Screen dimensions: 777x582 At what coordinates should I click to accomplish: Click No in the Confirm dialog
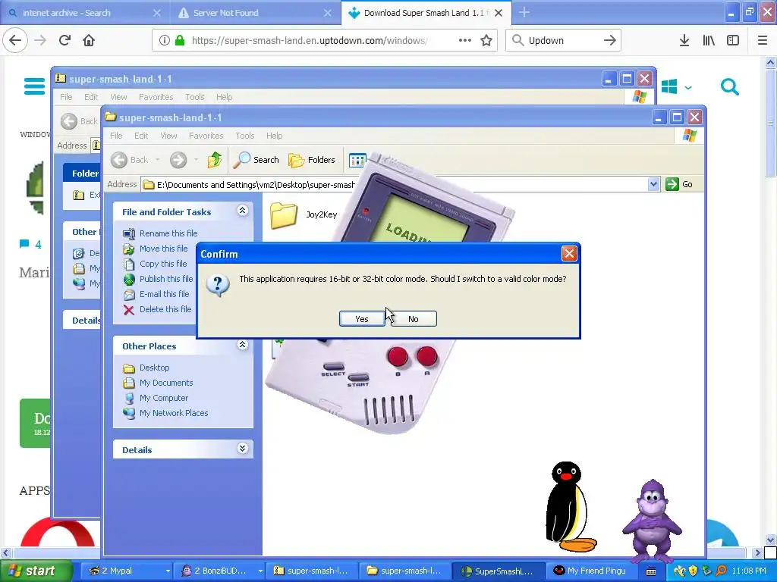tap(414, 319)
